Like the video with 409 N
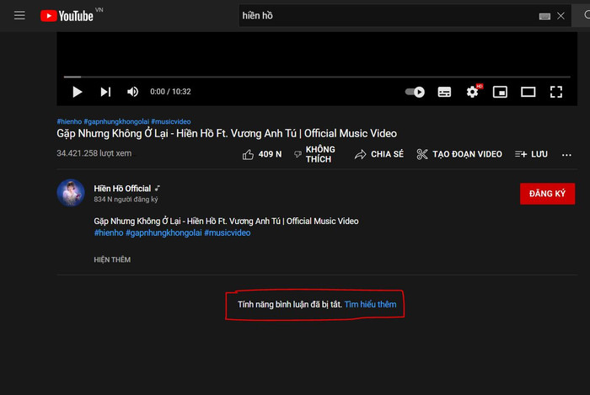This screenshot has width=590, height=395. pos(262,154)
